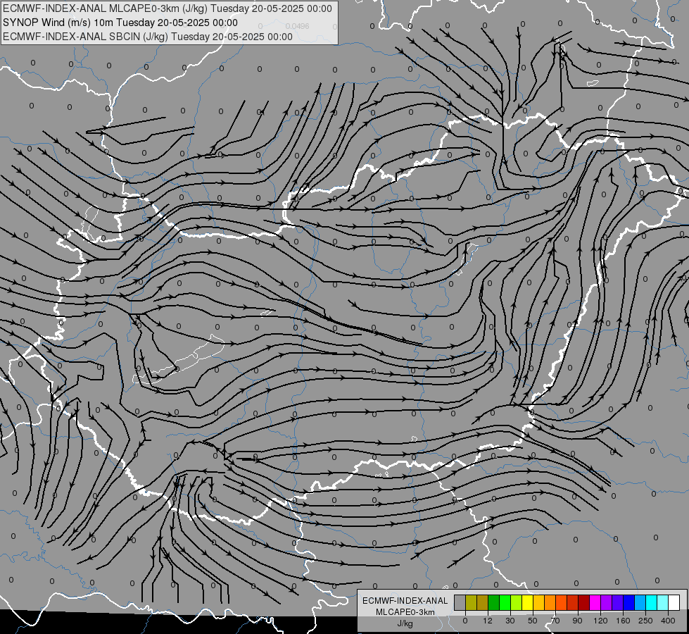Click the faint 0.0496 value near header
The height and width of the screenshot is (634, 689).
(x=297, y=26)
